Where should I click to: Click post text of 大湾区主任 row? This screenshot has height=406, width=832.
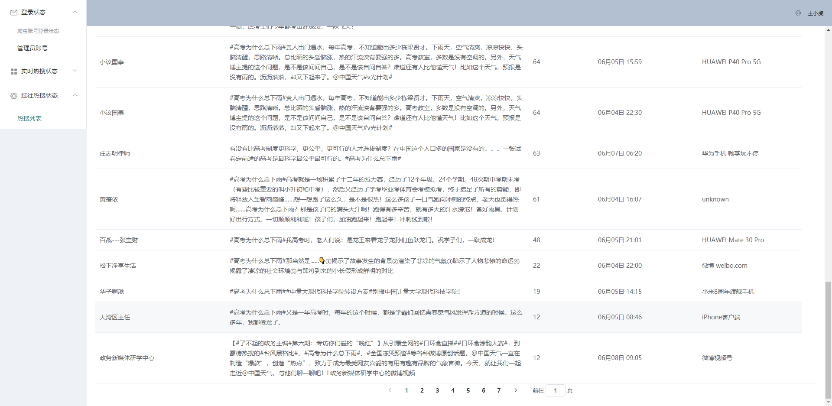click(x=376, y=317)
